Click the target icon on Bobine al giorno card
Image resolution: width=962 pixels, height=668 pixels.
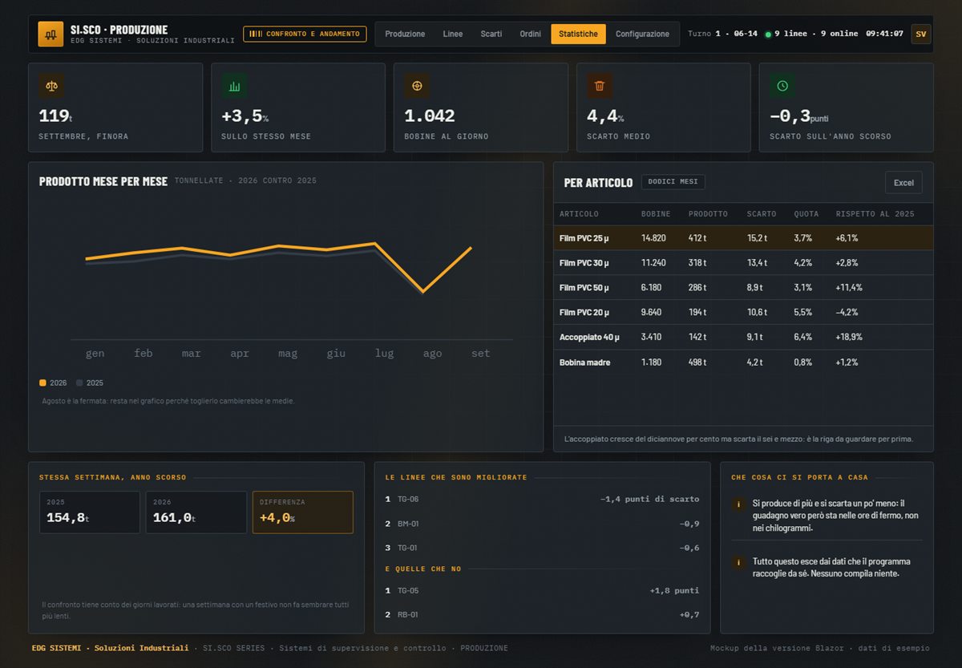tap(417, 86)
